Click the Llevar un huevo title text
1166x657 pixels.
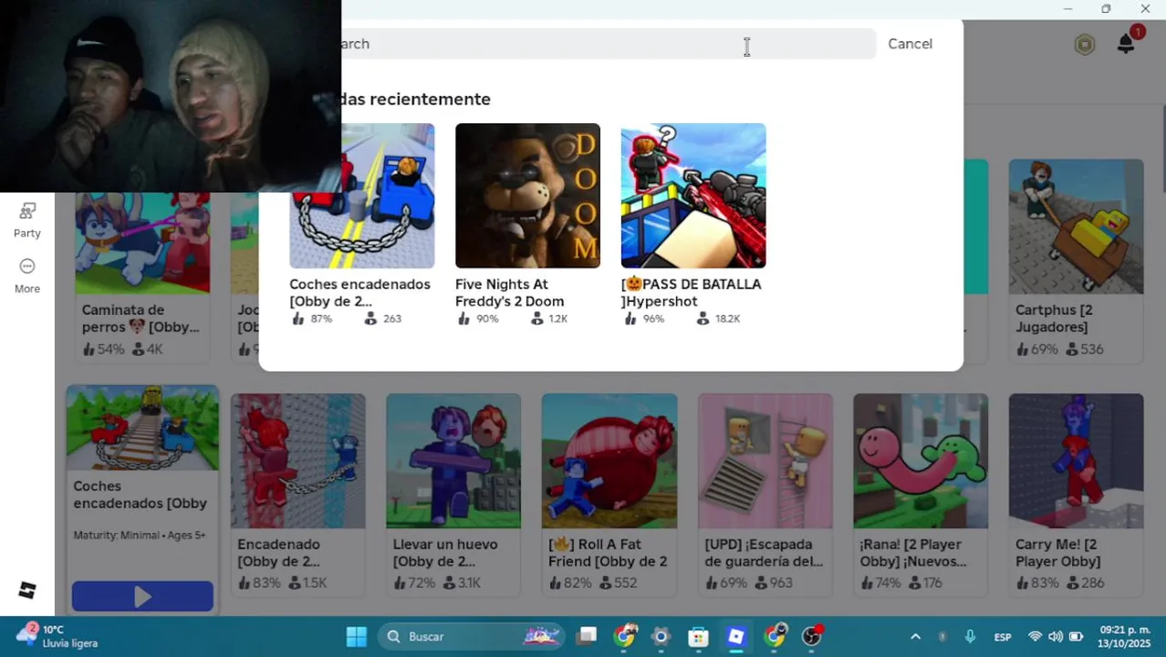[445, 553]
